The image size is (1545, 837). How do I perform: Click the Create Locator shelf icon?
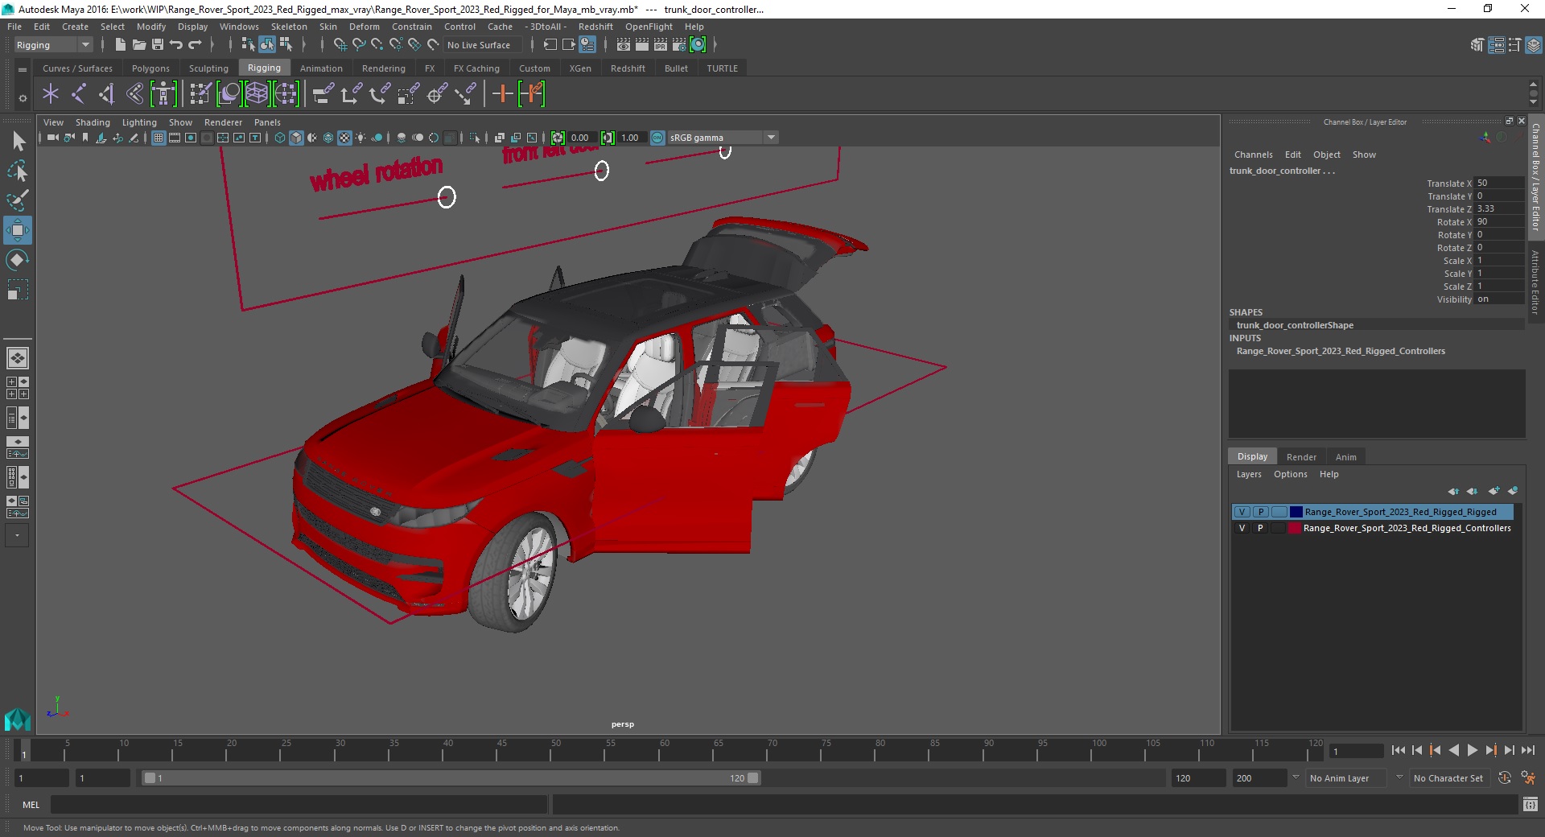(51, 94)
